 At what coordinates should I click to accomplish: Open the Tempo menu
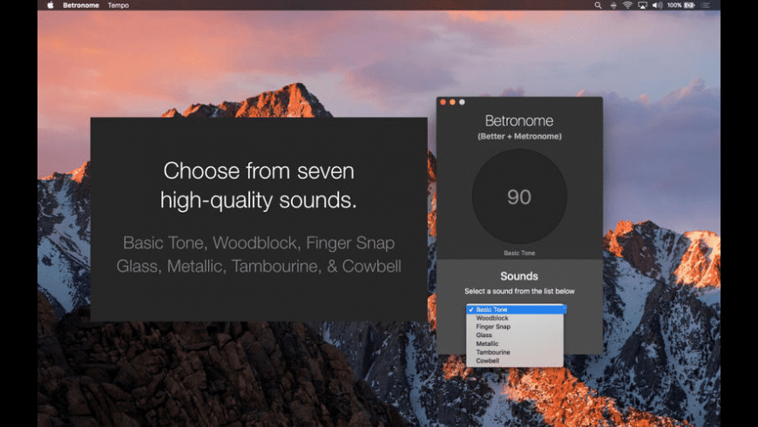point(118,5)
